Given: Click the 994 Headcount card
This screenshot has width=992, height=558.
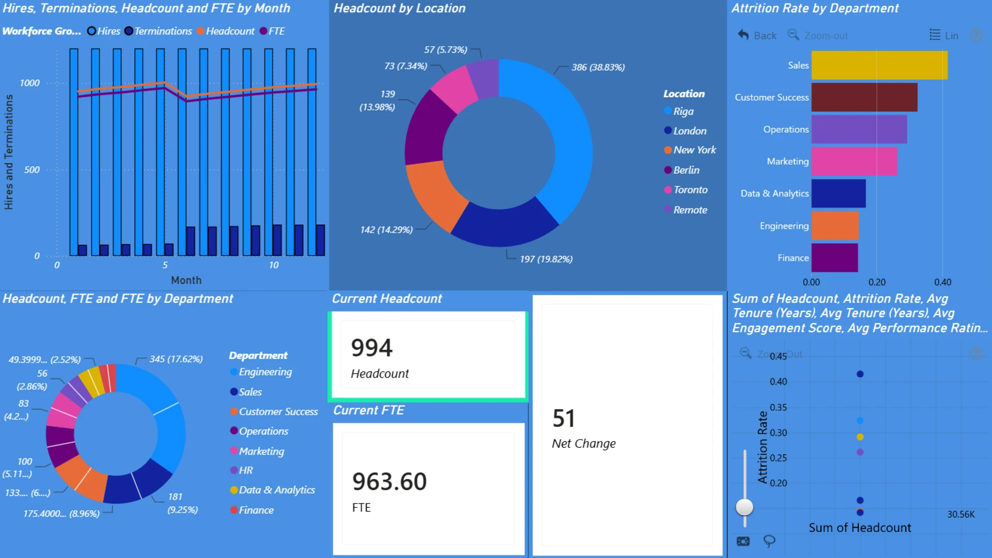Looking at the screenshot, I should click(x=428, y=355).
